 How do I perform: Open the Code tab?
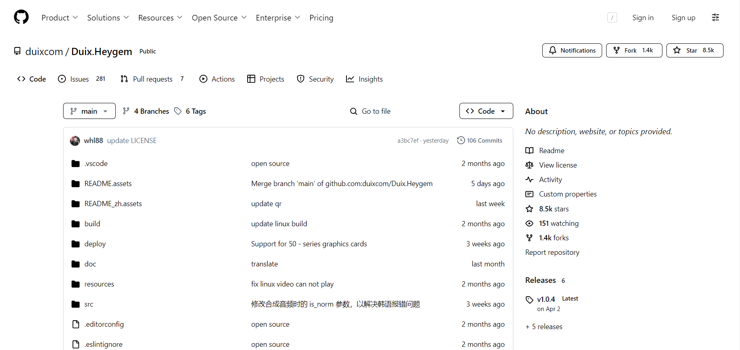(32, 79)
